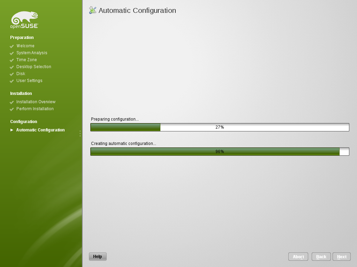Click the Next button
This screenshot has height=267, width=357.
click(x=342, y=257)
